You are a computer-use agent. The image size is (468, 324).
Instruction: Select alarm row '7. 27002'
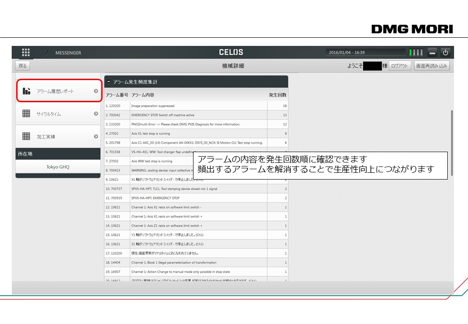[x=196, y=162]
